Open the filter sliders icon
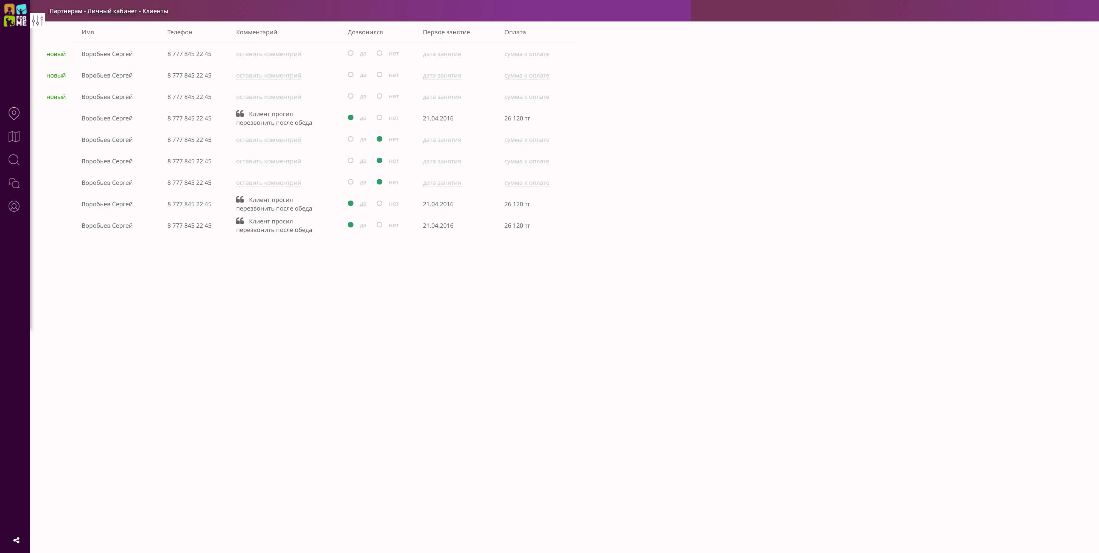This screenshot has width=1099, height=553. click(x=37, y=20)
